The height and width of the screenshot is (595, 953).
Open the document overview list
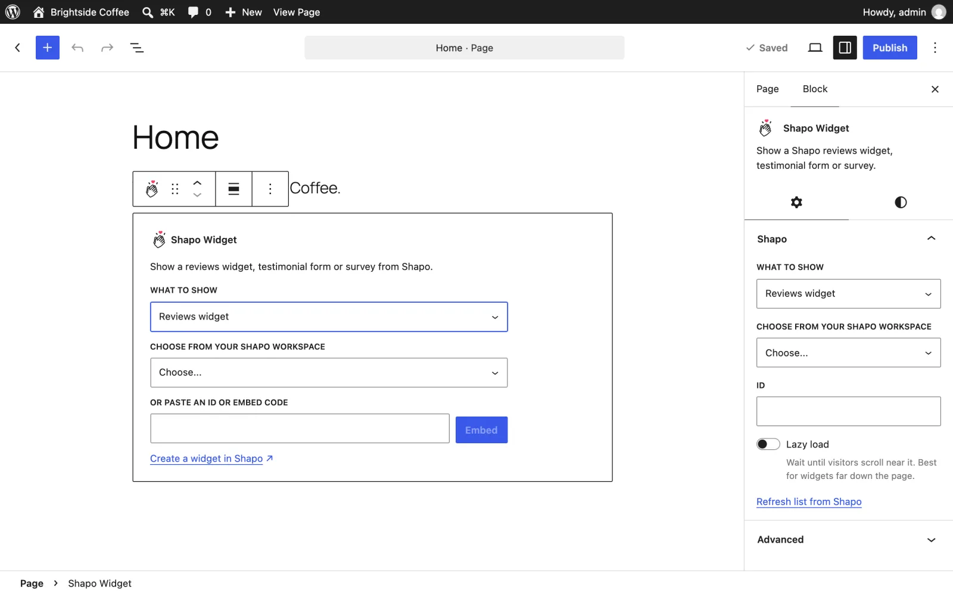pyautogui.click(x=137, y=48)
